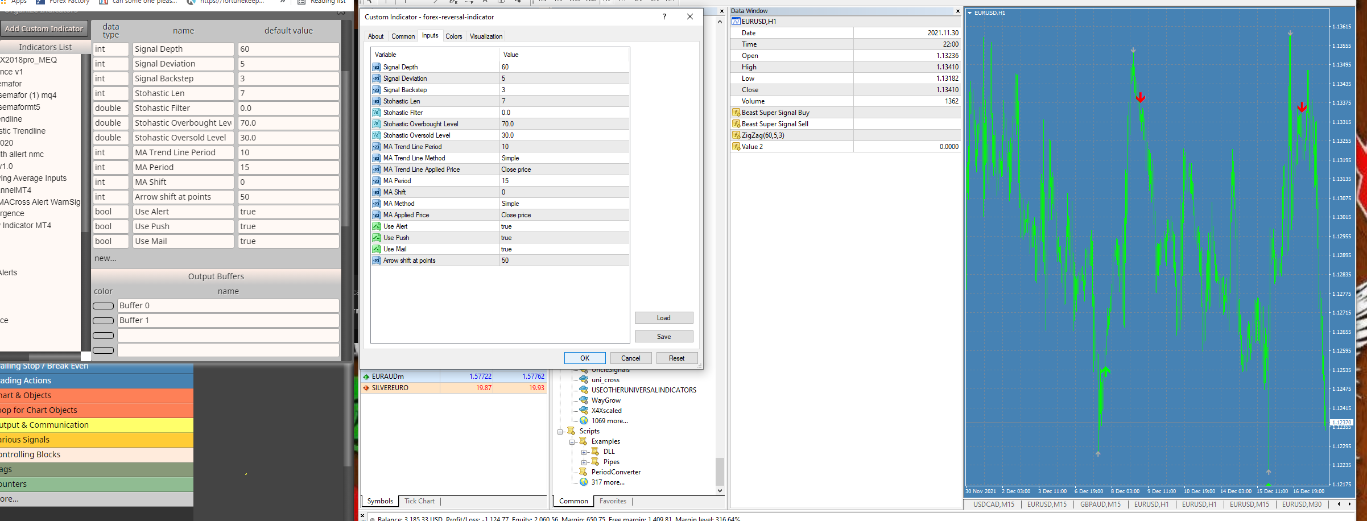Viewport: 1367px width, 521px height.
Task: Click the EURUSD,H1 chart icon in Data Window
Action: click(x=736, y=22)
